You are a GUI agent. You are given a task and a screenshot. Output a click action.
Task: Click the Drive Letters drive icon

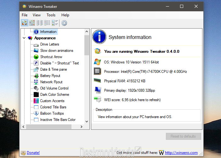[x=36, y=45]
